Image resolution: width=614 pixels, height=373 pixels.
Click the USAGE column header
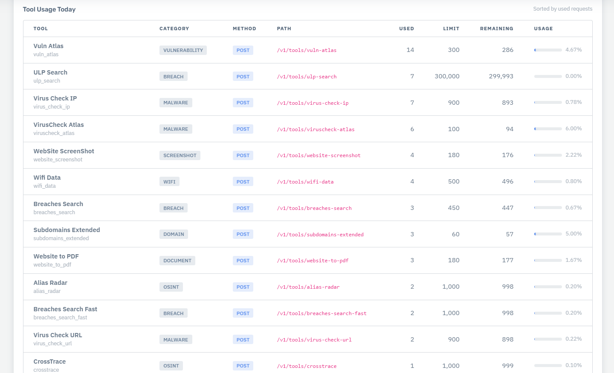pyautogui.click(x=543, y=29)
